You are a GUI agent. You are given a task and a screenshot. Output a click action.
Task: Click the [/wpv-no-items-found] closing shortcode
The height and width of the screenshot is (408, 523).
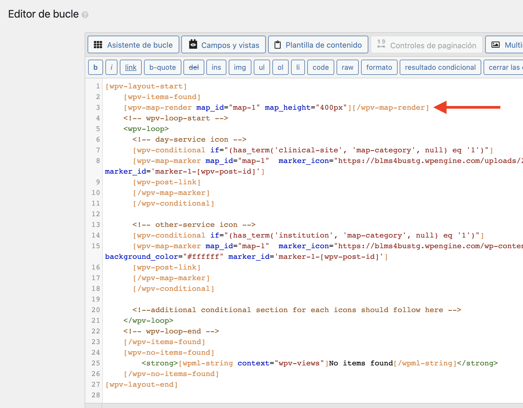click(x=171, y=374)
